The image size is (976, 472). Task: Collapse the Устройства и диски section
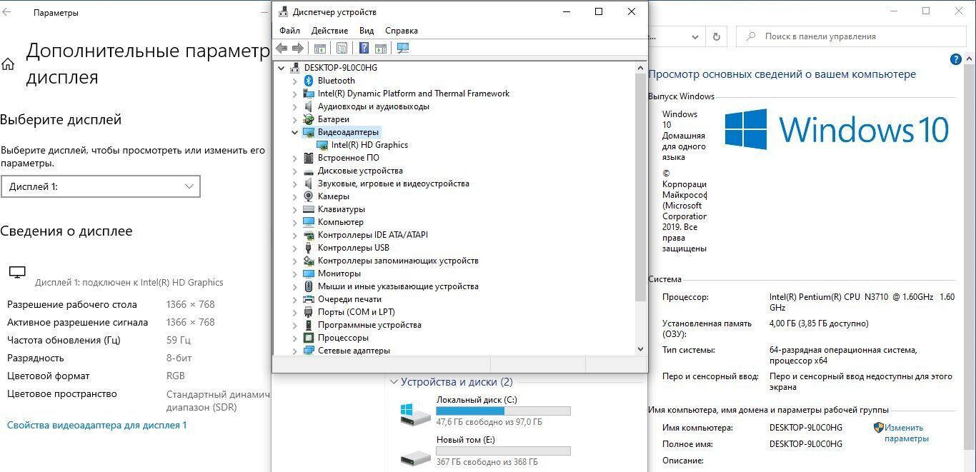tap(394, 382)
